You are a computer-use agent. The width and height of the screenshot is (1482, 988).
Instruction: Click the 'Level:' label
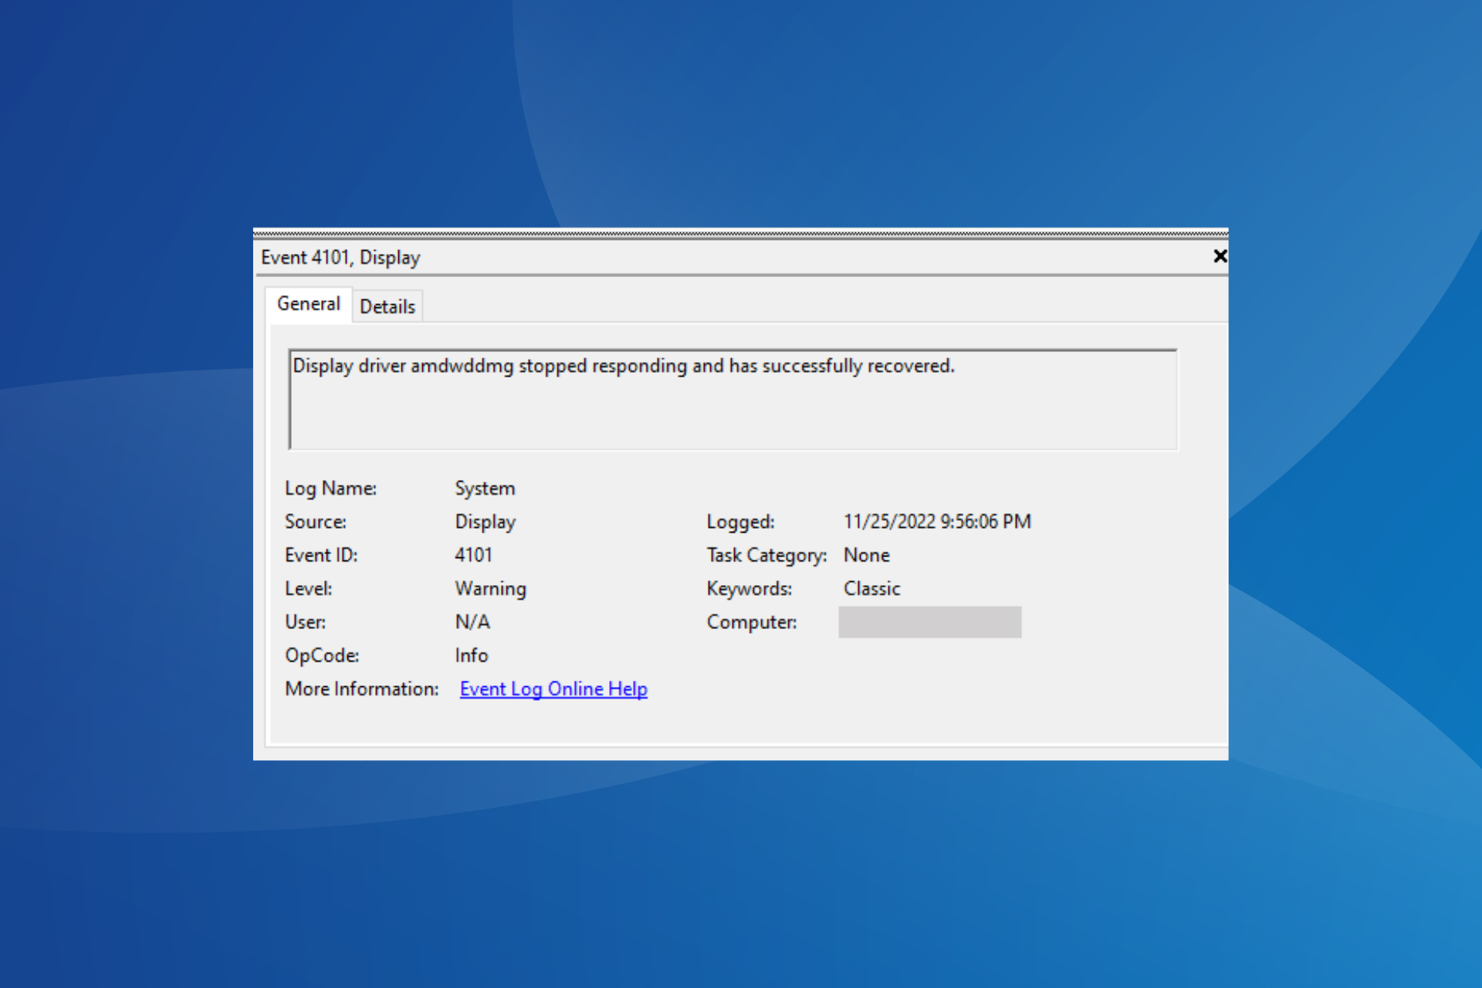point(309,589)
